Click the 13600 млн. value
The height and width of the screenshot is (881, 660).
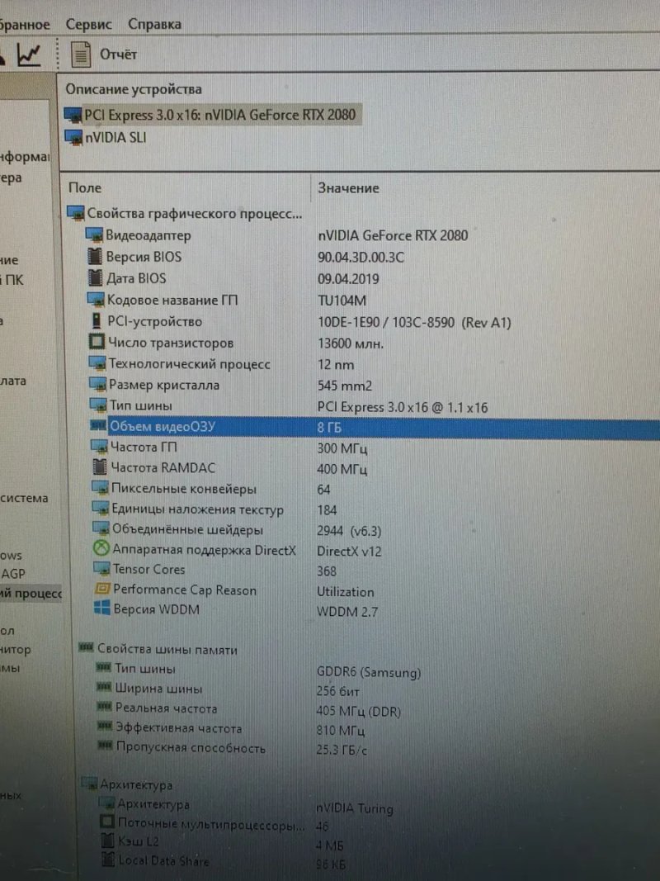coord(351,343)
